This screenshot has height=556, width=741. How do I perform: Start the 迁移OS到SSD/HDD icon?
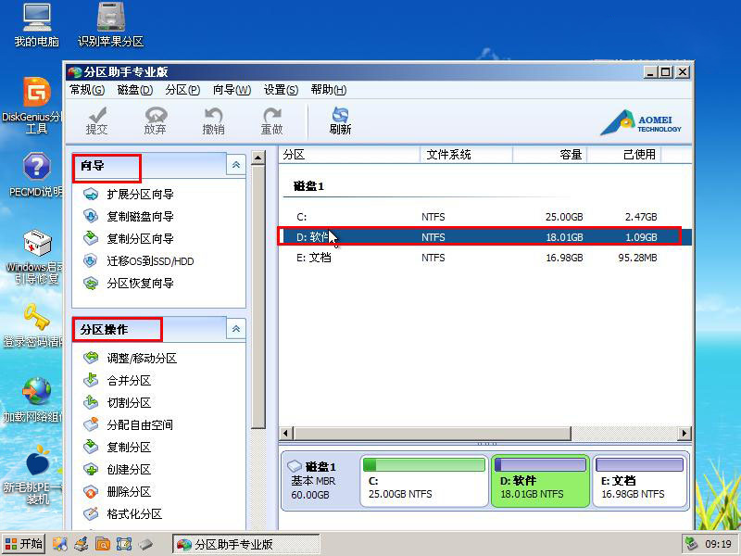91,260
